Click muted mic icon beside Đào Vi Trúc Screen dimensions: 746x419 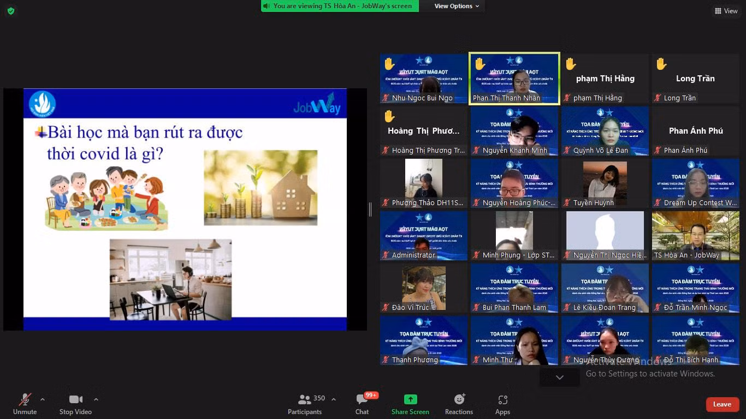[386, 307]
